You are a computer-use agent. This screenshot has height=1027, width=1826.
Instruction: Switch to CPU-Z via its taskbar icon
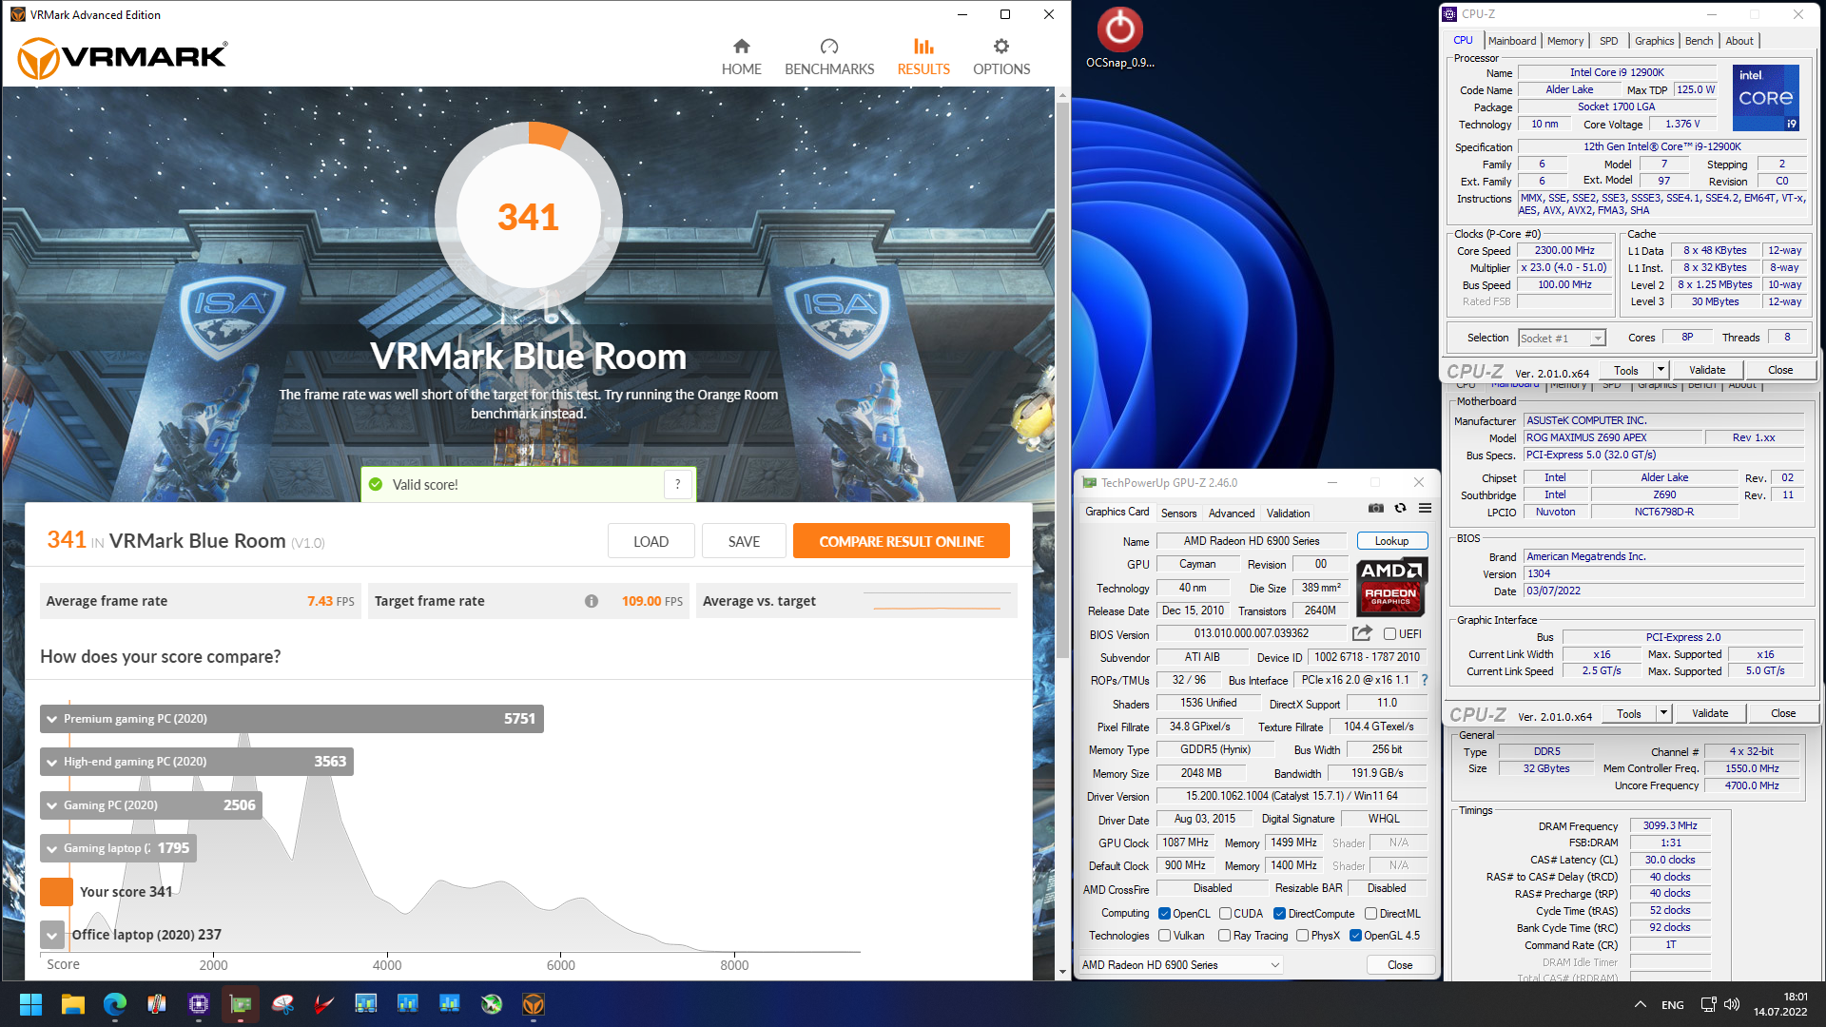coord(199,1004)
